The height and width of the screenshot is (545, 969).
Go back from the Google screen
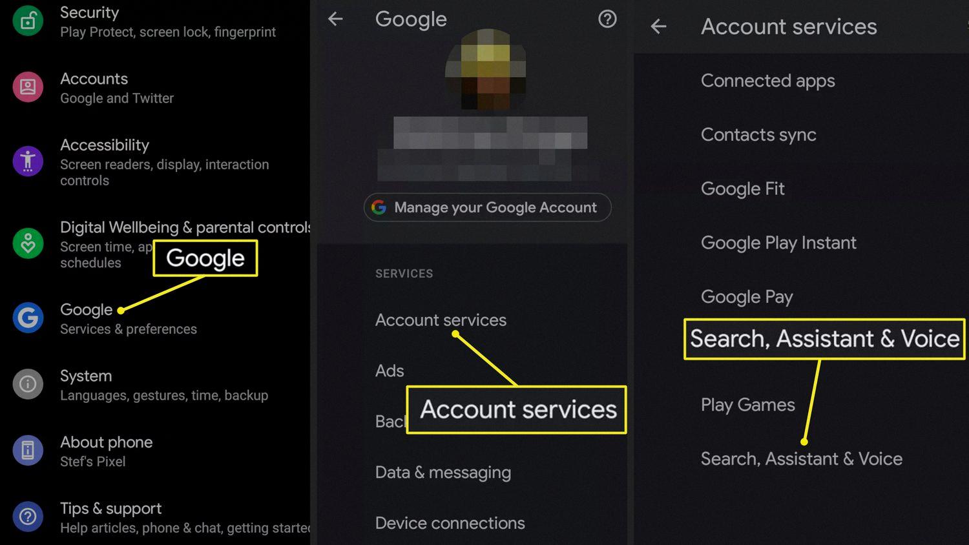[335, 19]
